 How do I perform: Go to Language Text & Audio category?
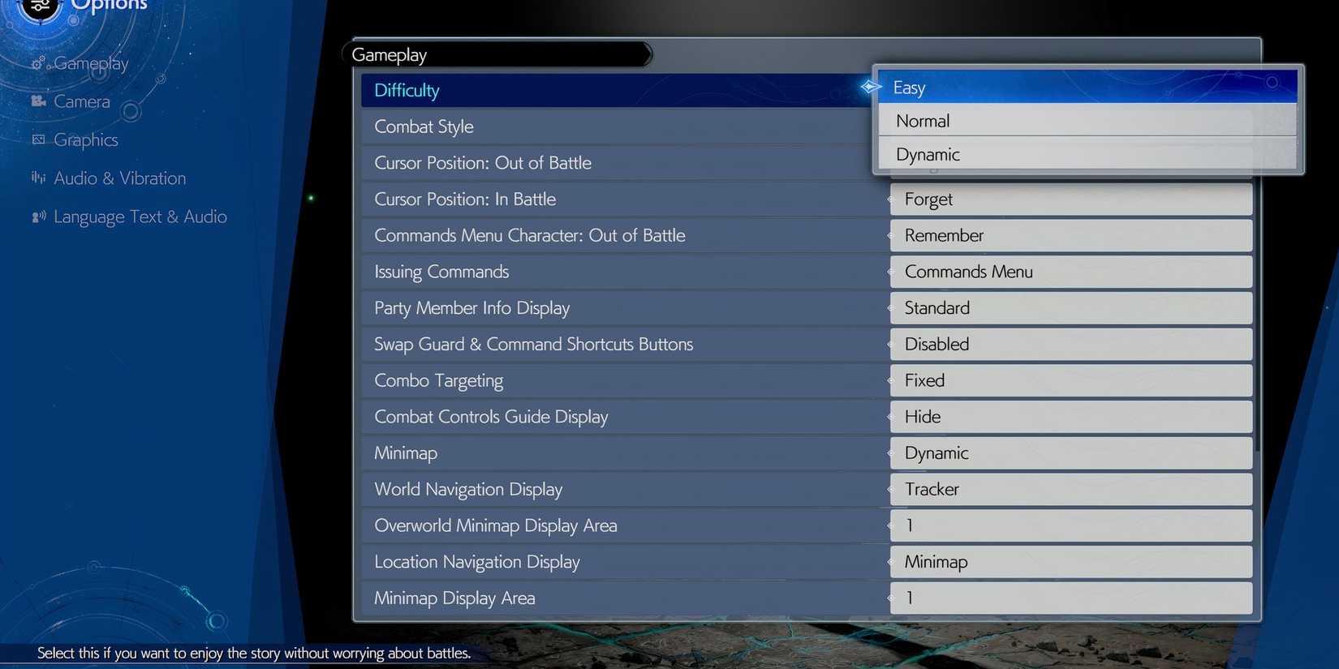pos(140,217)
